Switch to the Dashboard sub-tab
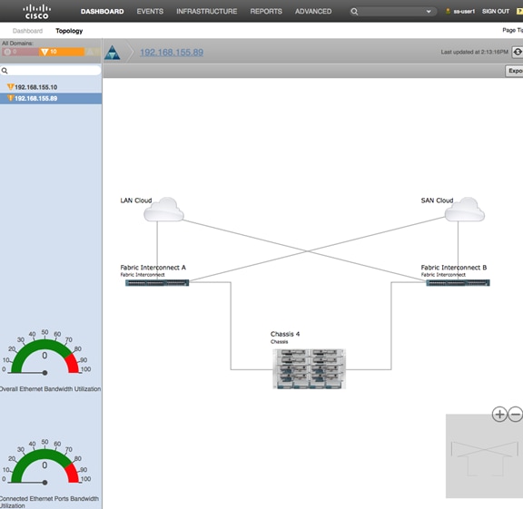This screenshot has height=509, width=523. [x=27, y=31]
